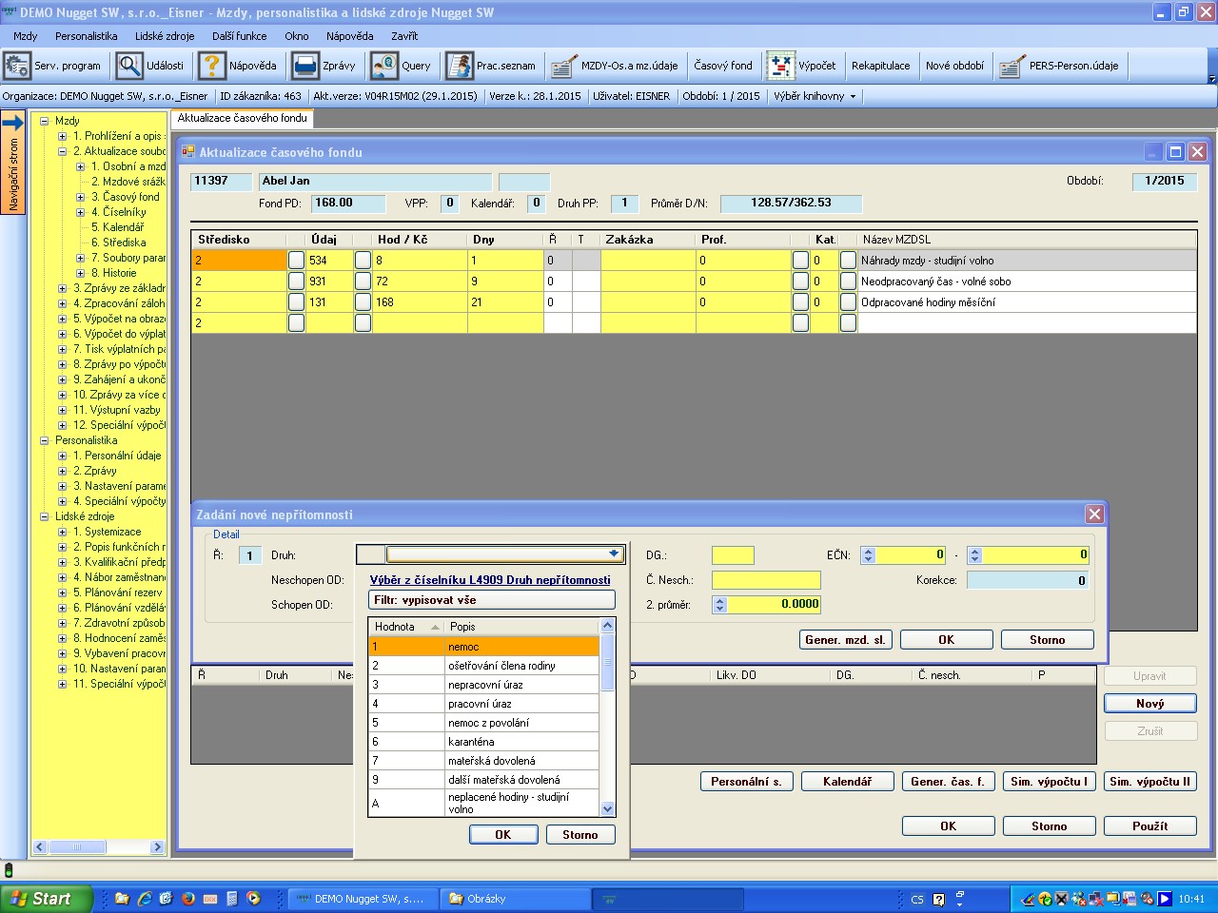Open Výběr z číselníku L4909 link
Image resolution: width=1218 pixels, height=913 pixels.
(490, 579)
